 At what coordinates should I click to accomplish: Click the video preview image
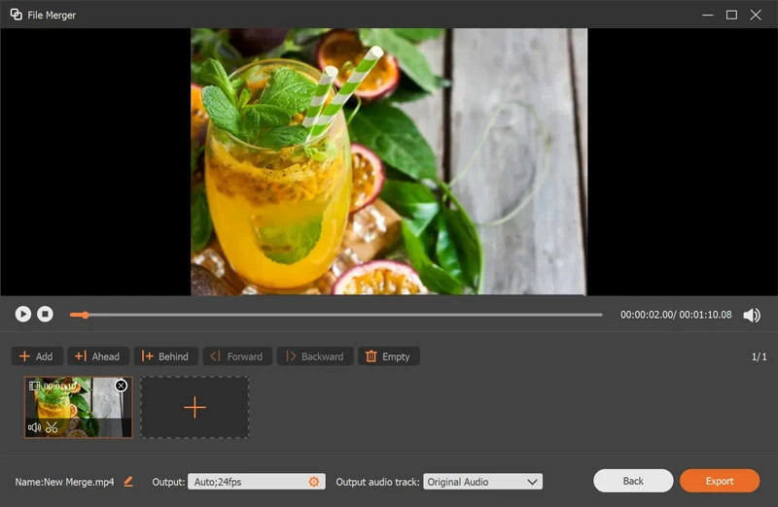389,161
